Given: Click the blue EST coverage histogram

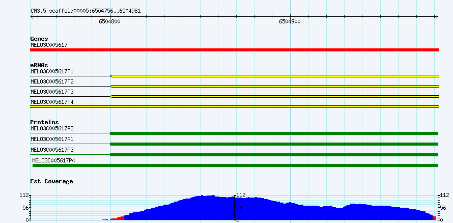Looking at the screenshot, I should (277, 209).
